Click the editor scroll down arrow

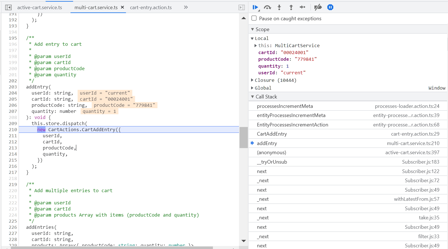[x=244, y=241]
